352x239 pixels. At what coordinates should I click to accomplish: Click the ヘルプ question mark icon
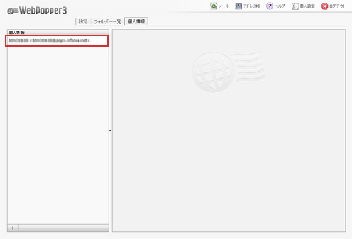point(270,6)
